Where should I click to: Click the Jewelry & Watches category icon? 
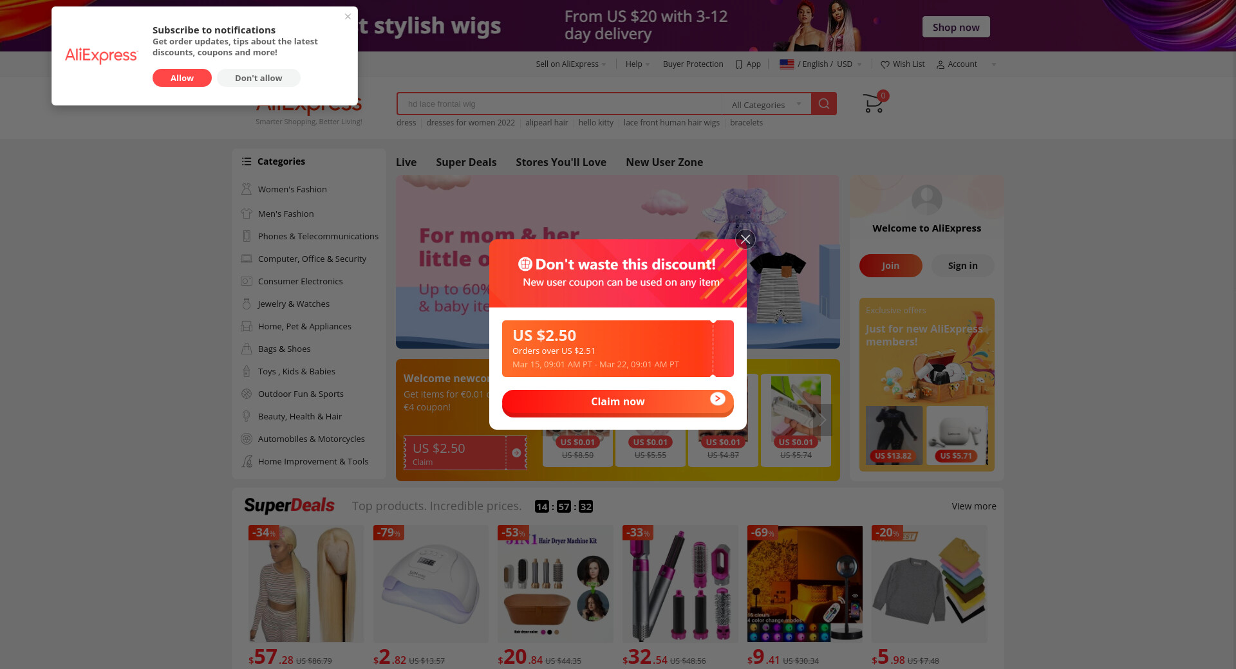[246, 304]
